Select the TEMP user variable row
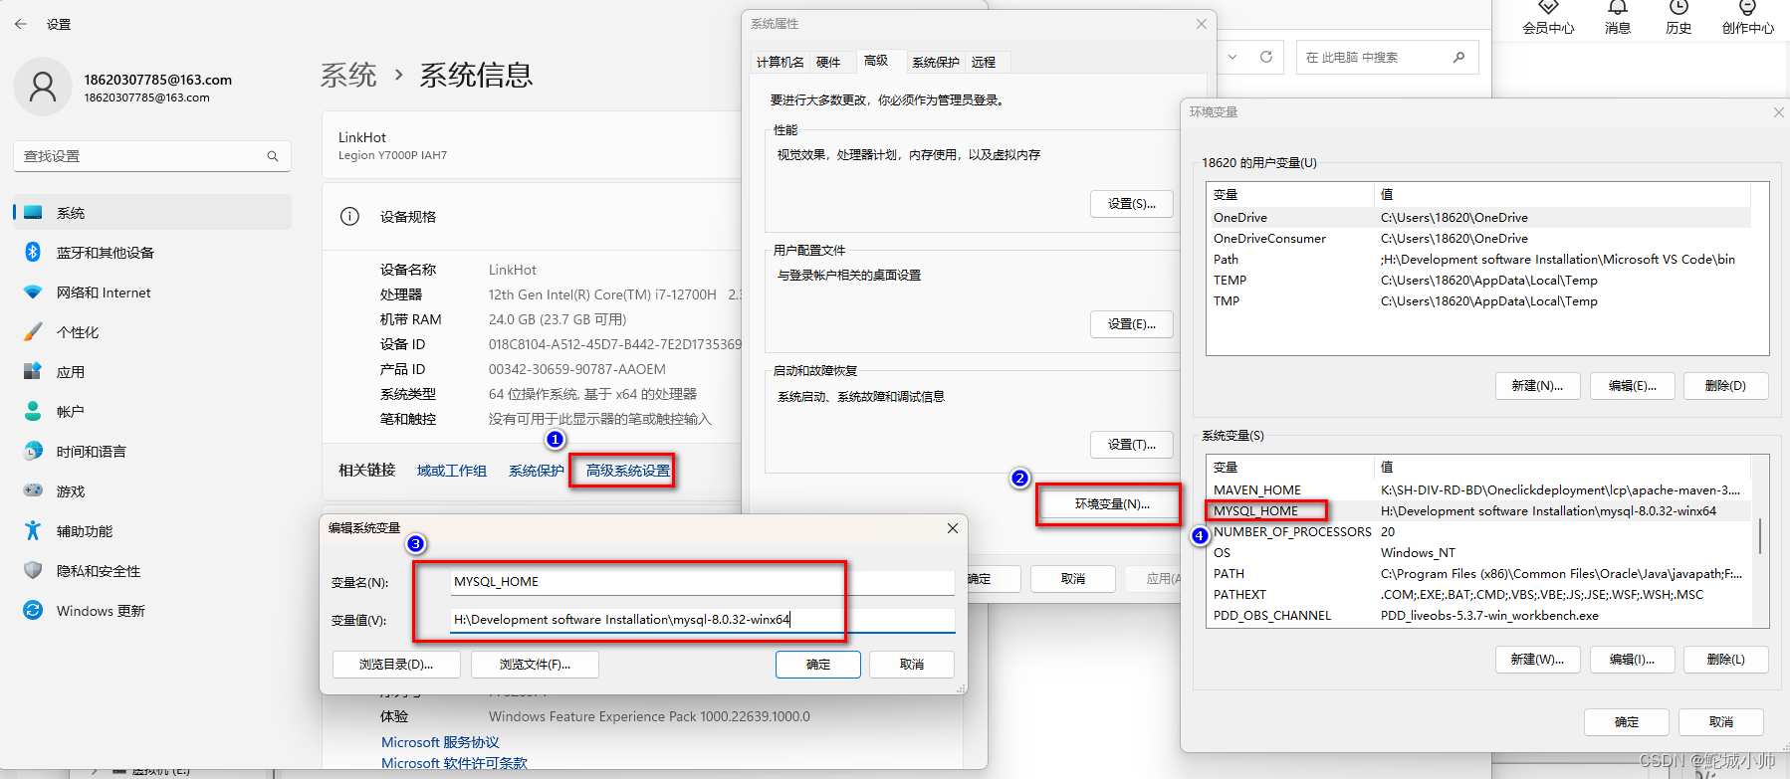 pyautogui.click(x=1478, y=281)
